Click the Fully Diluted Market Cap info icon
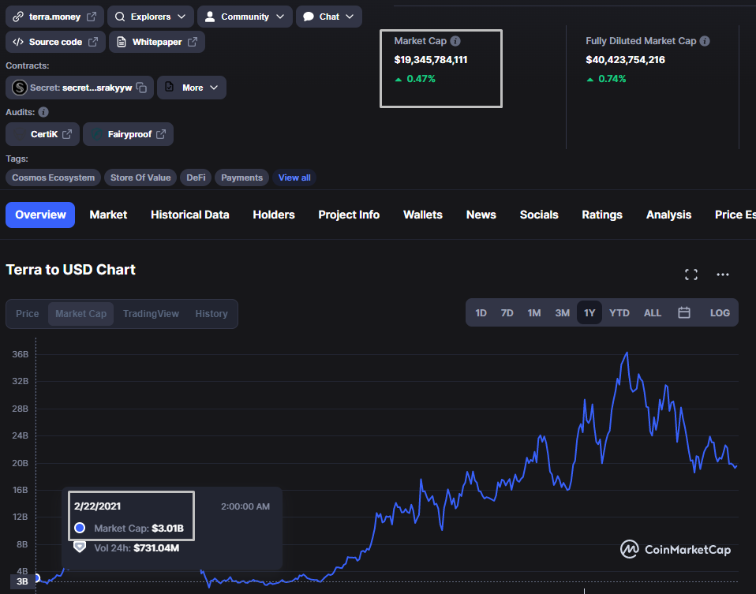This screenshot has width=756, height=594. [705, 41]
